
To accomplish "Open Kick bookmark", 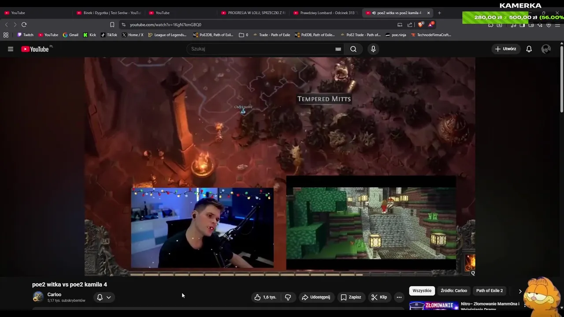I will 89,35.
